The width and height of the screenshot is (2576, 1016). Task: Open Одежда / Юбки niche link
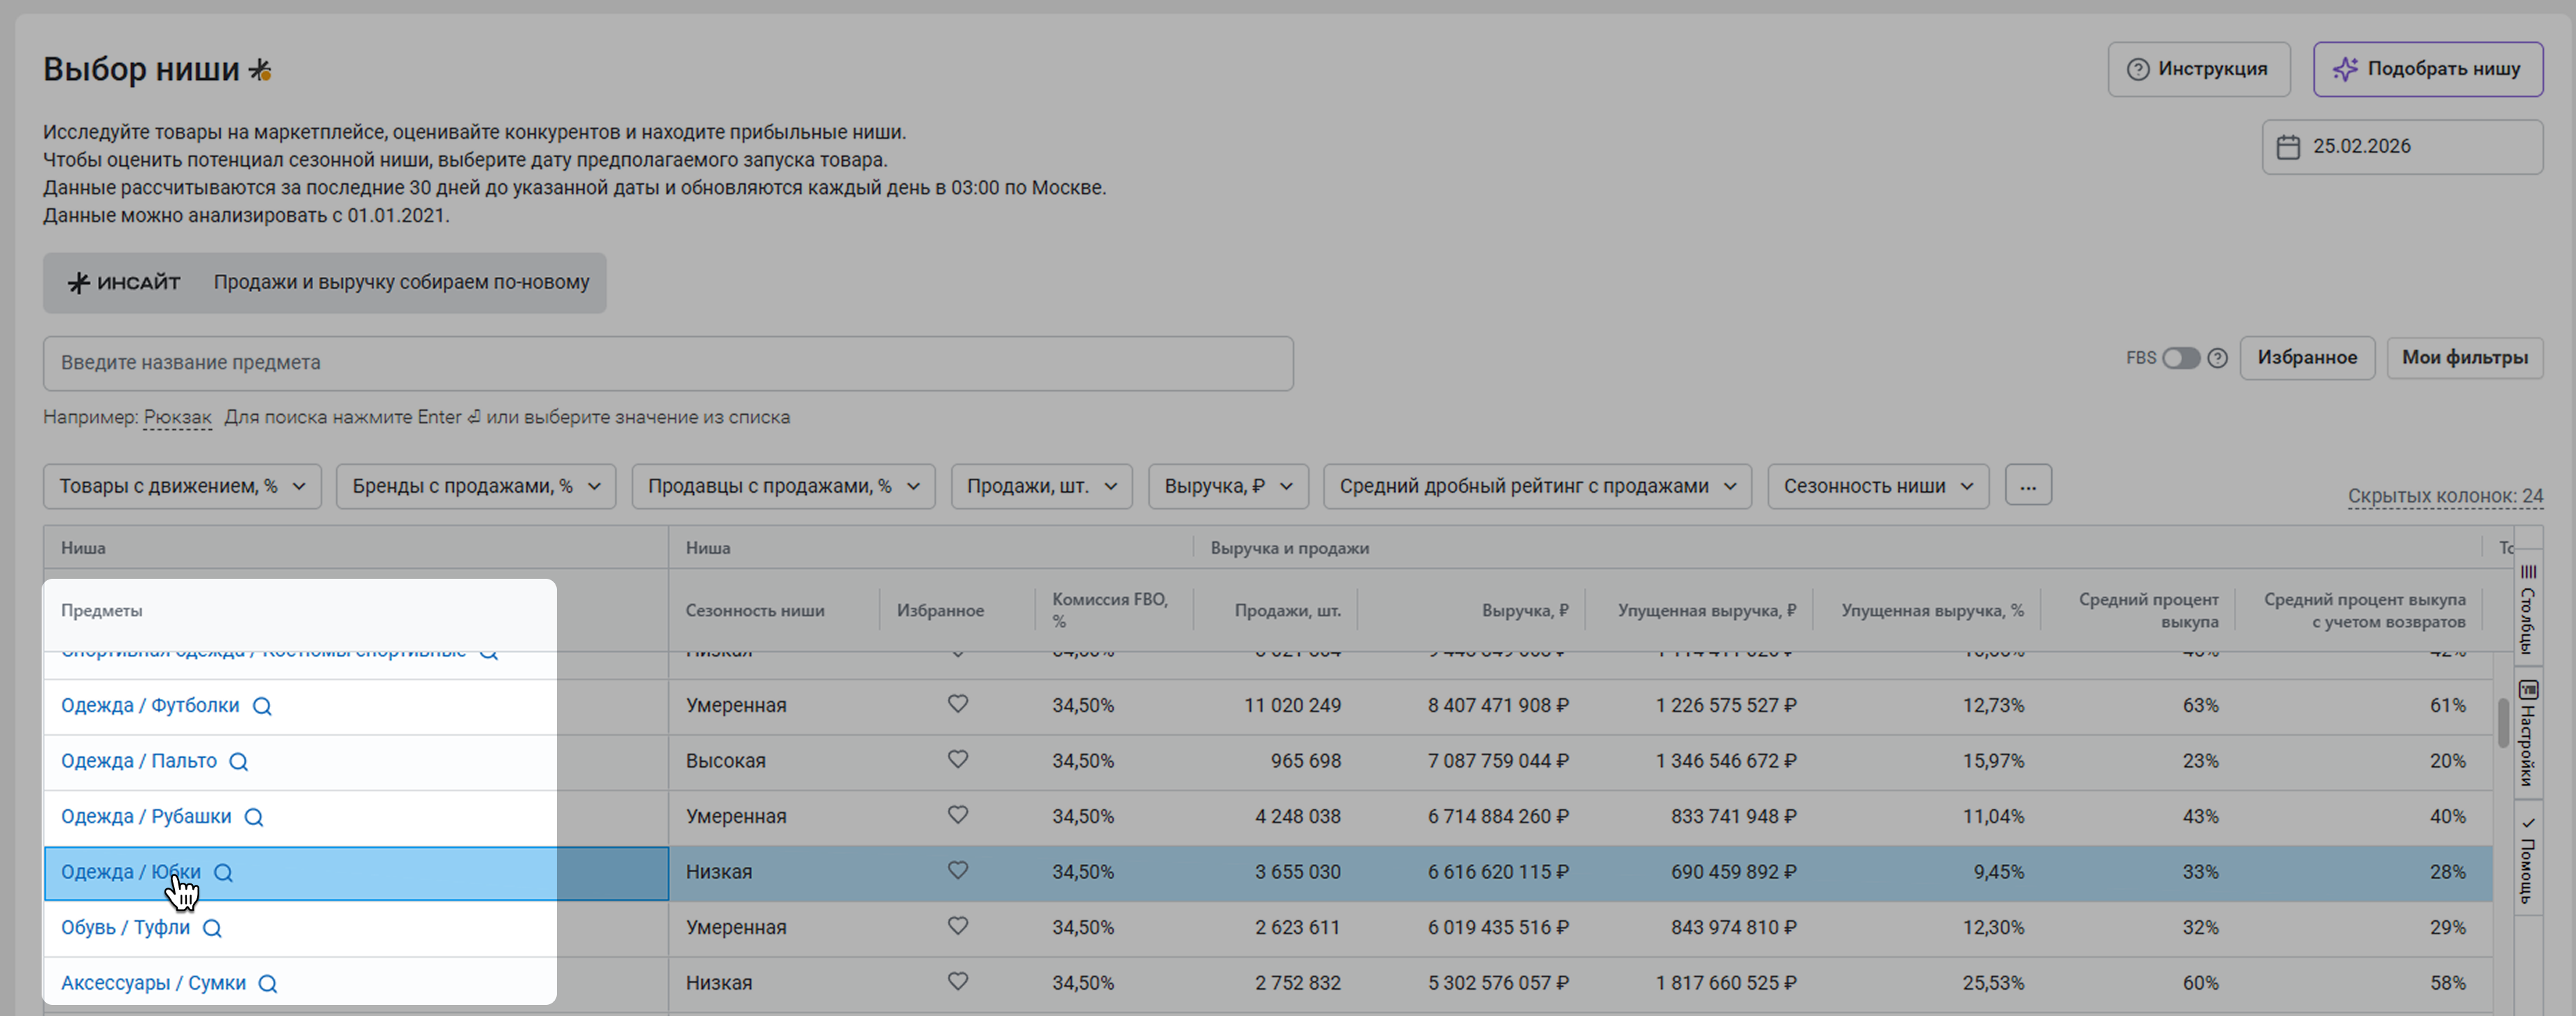pyautogui.click(x=130, y=872)
